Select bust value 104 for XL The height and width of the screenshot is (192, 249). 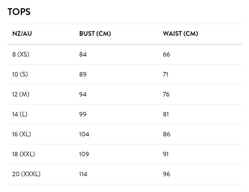(84, 134)
